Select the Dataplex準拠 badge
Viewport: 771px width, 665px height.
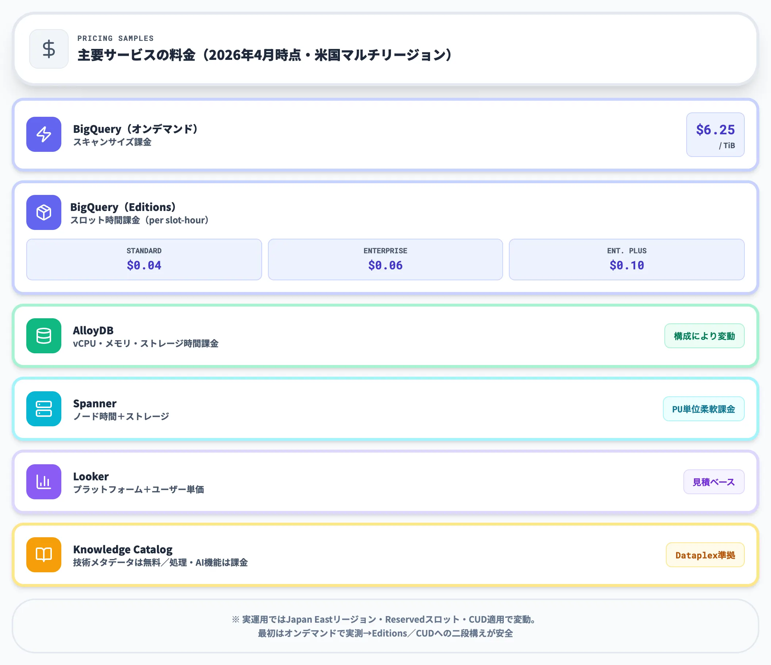pyautogui.click(x=705, y=555)
